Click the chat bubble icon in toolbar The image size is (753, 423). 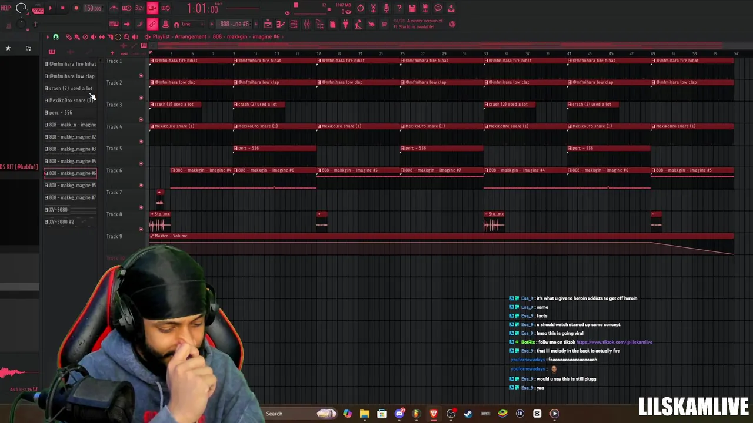tap(438, 8)
